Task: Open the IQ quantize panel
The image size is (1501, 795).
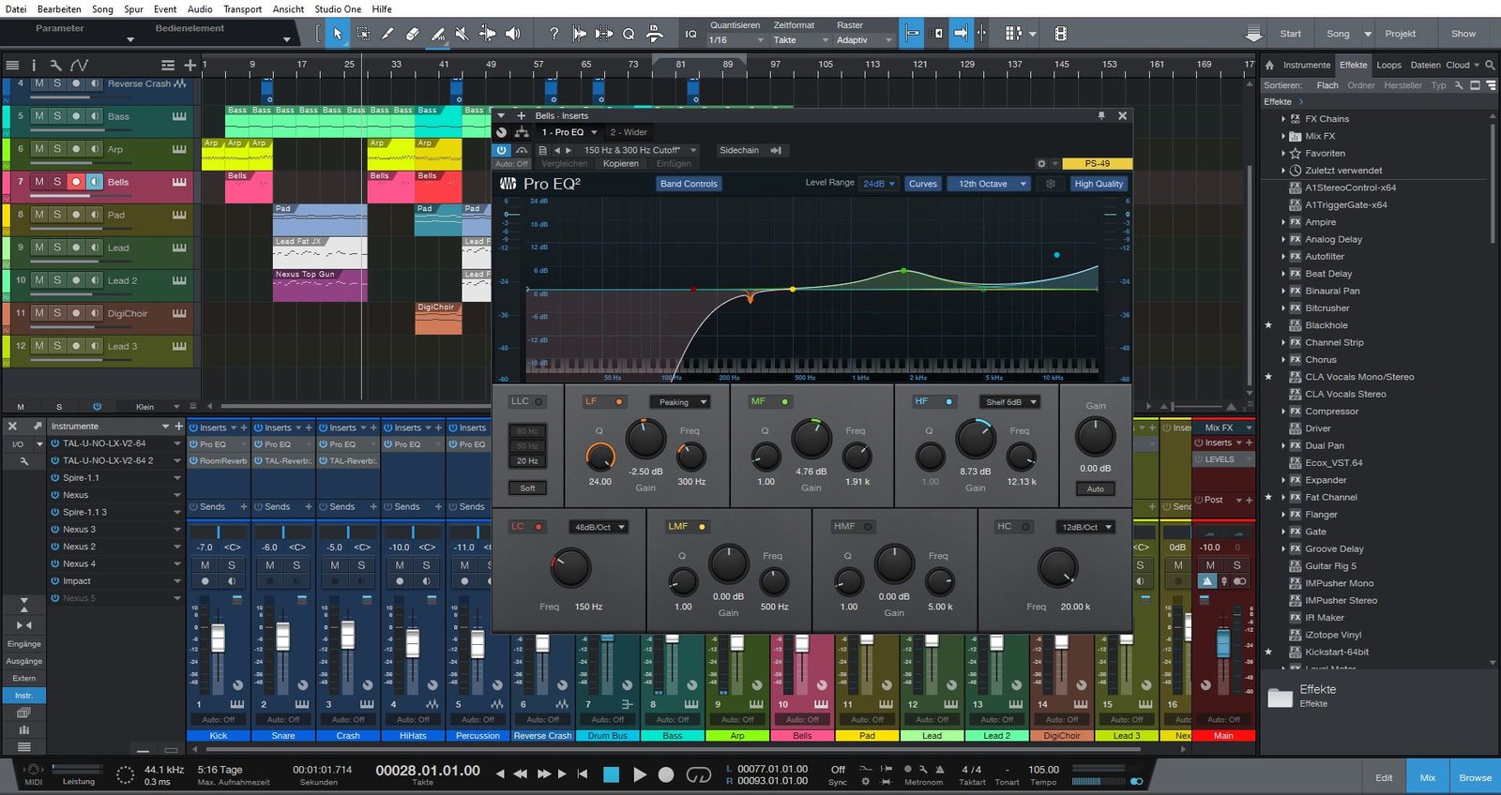Action: pos(691,34)
